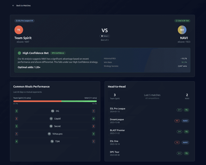The height and width of the screenshot is (165, 206).
Task: Click the Common Rivals Performance heading
Action: [x=31, y=87]
